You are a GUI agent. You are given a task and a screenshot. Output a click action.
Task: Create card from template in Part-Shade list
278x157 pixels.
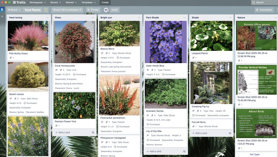pyautogui.click(x=184, y=151)
